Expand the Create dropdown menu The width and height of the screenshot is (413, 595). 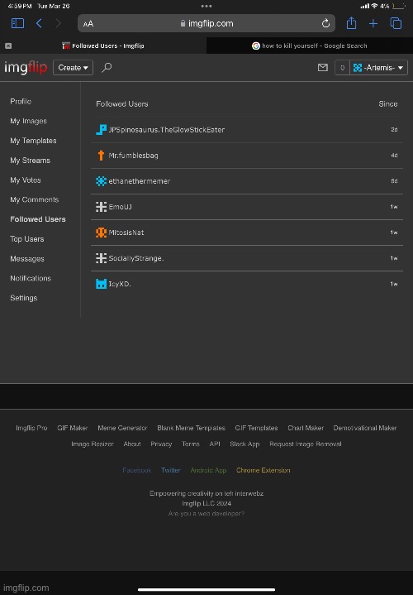[74, 68]
